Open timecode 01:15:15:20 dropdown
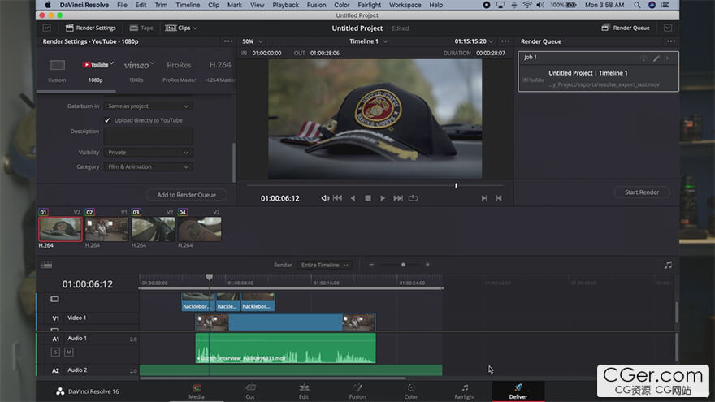 [x=474, y=41]
